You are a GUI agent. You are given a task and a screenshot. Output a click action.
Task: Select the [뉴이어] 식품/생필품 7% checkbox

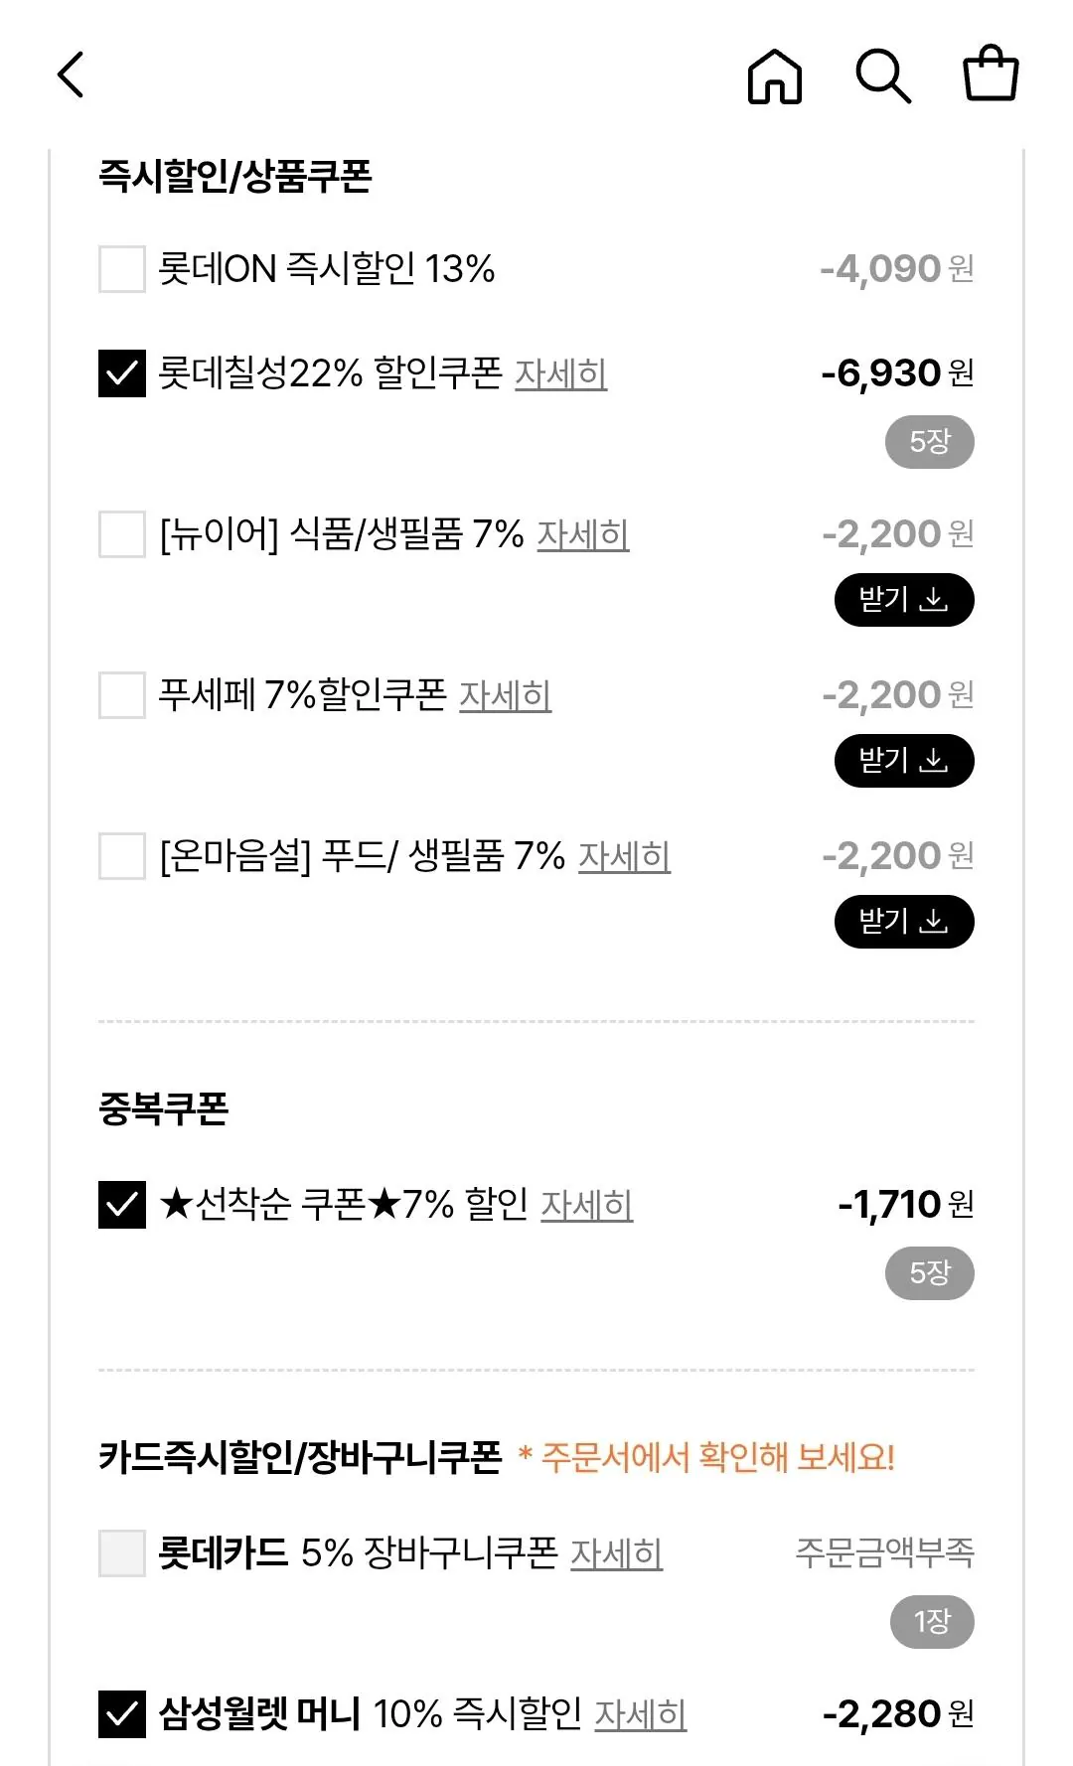[x=122, y=534]
